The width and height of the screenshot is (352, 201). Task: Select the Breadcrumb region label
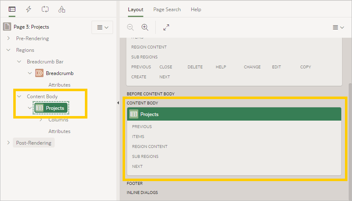(x=60, y=73)
